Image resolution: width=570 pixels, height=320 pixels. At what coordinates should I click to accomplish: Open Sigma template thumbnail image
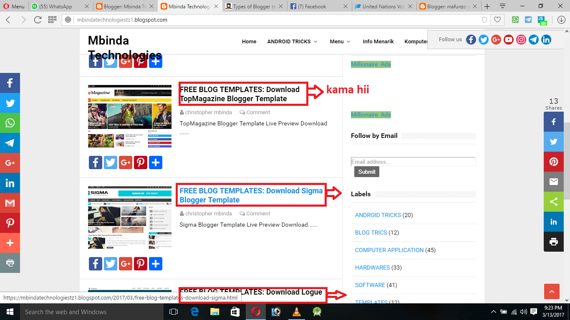pyautogui.click(x=130, y=217)
